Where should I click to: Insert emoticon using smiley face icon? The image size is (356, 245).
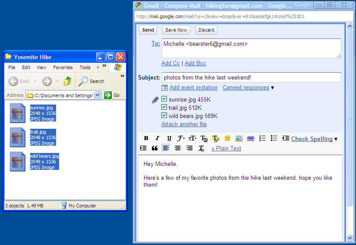coord(227,139)
